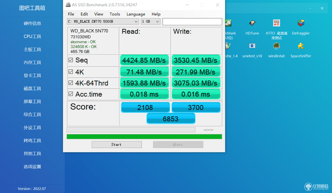Select 综合工具 in the sidebar
332x193 pixels.
(x=32, y=114)
